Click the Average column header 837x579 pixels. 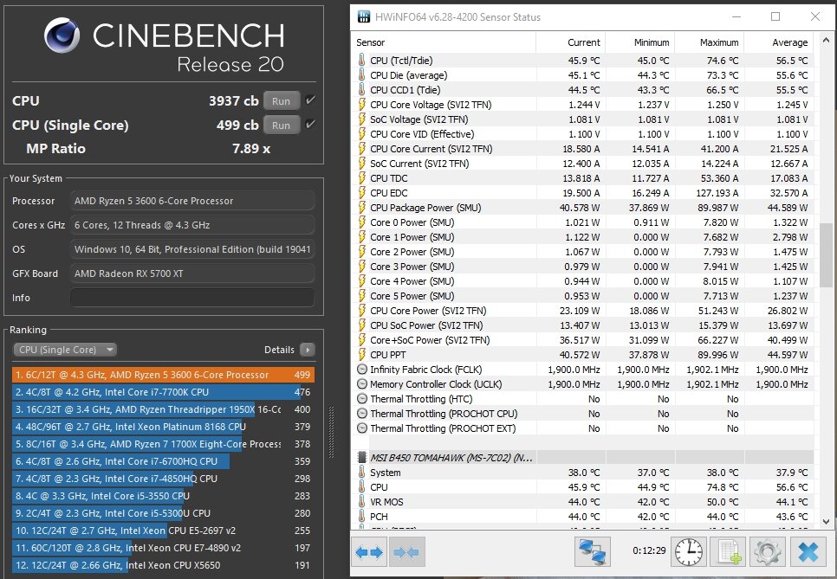click(x=779, y=42)
